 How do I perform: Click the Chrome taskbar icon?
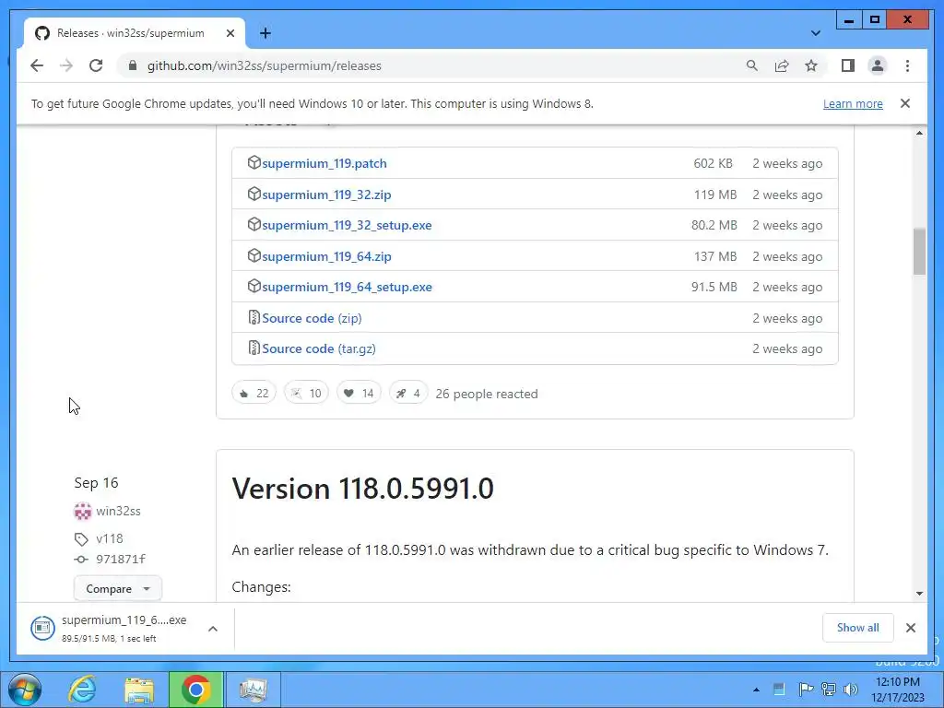tap(195, 690)
